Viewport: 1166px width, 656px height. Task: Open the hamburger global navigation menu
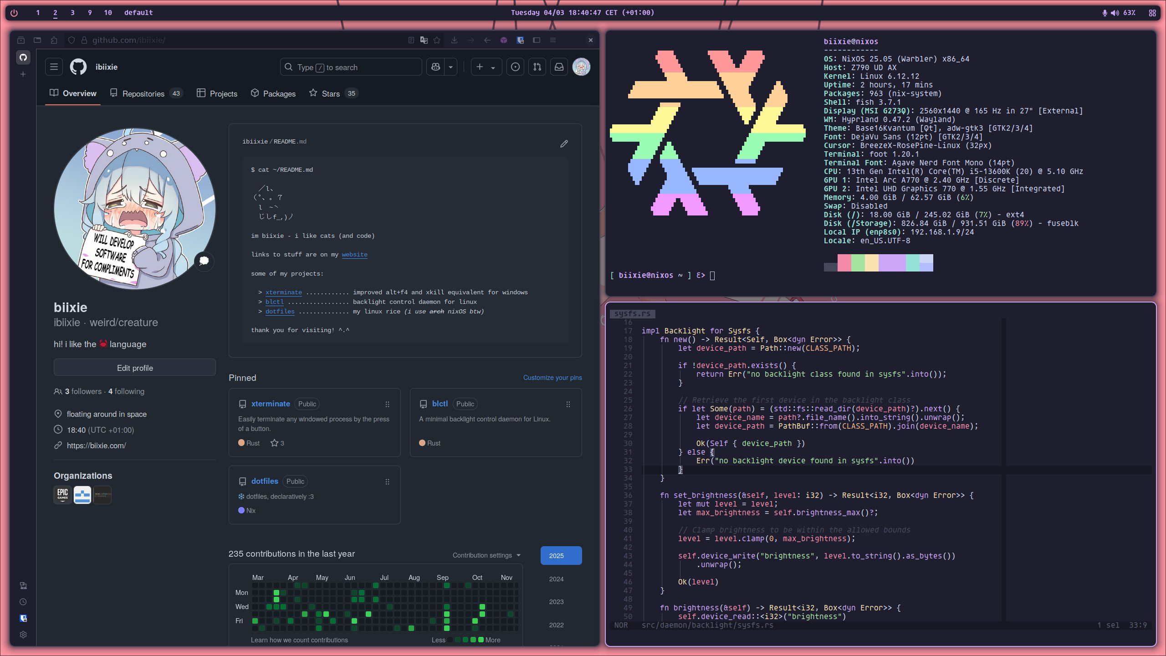coord(54,67)
